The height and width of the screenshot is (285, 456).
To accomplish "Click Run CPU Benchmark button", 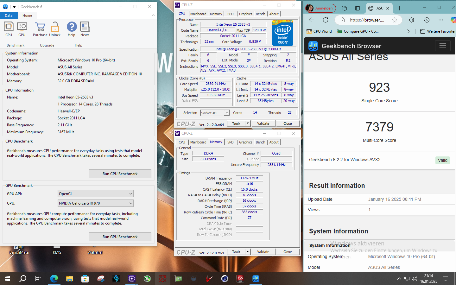I will coord(120,174).
